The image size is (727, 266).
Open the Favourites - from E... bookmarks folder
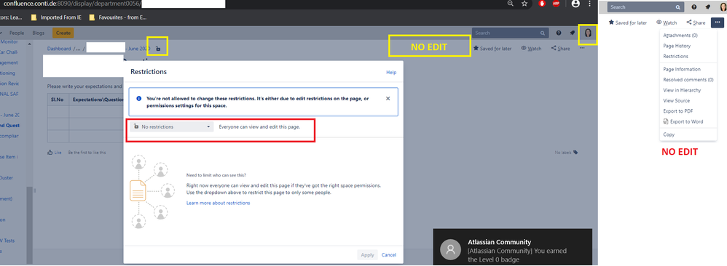[118, 17]
